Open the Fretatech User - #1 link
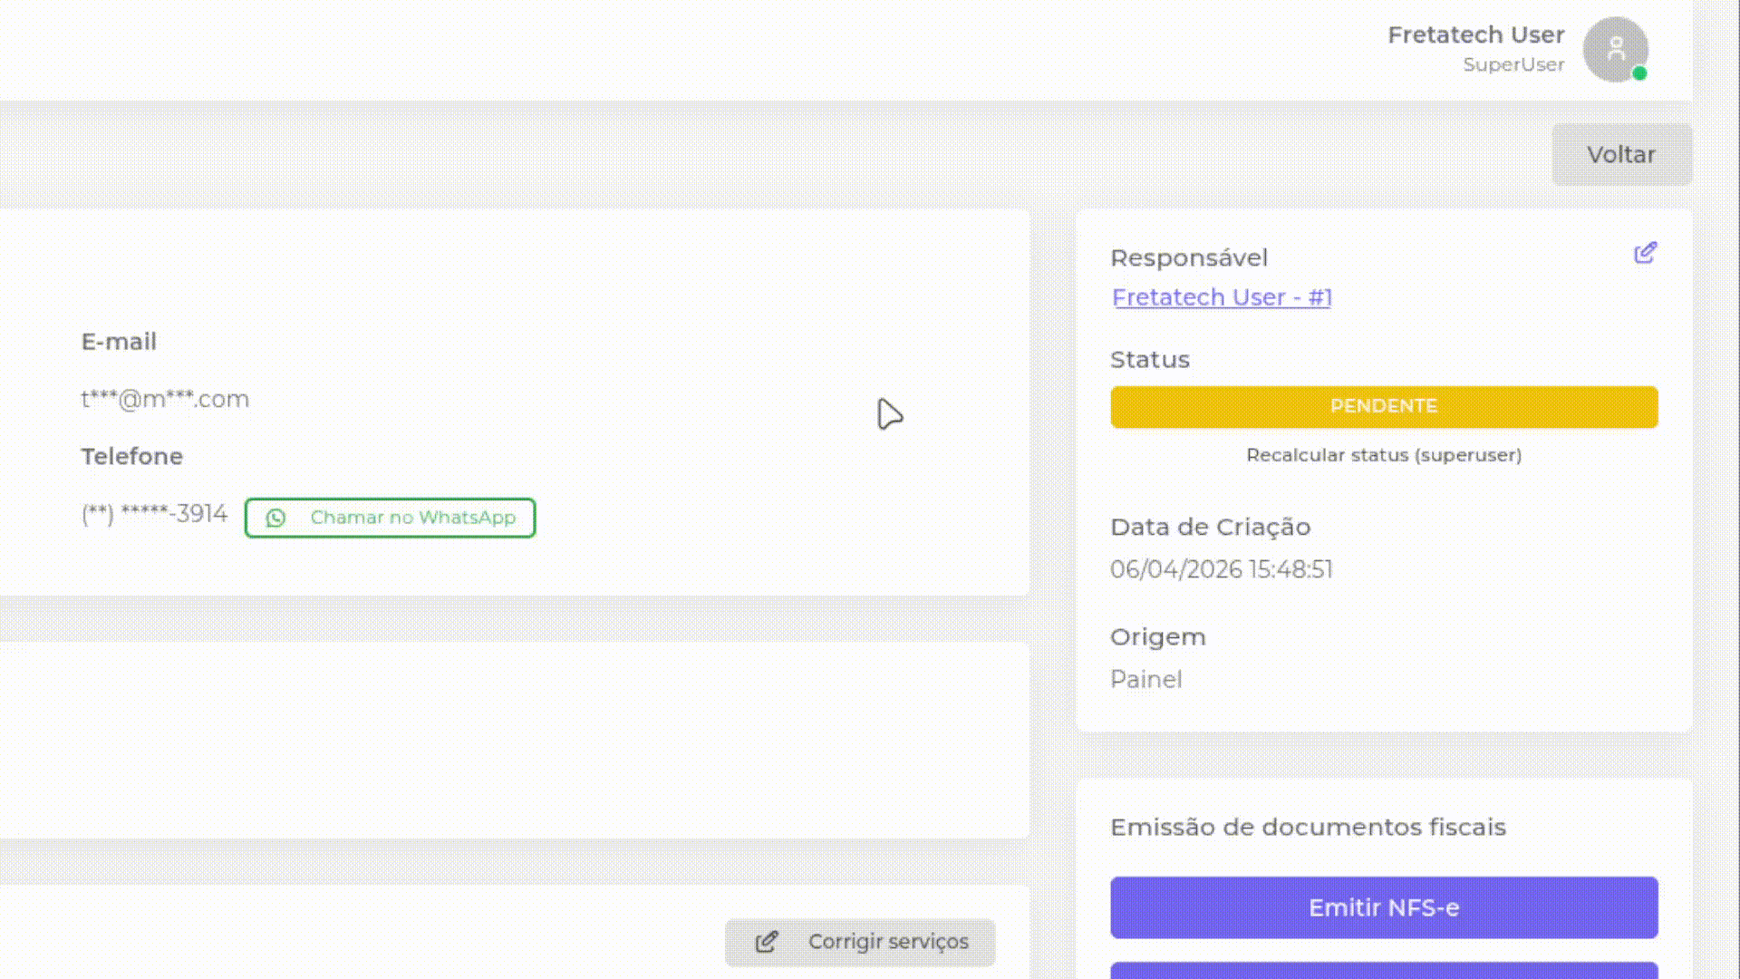The width and height of the screenshot is (1740, 979). tap(1222, 297)
